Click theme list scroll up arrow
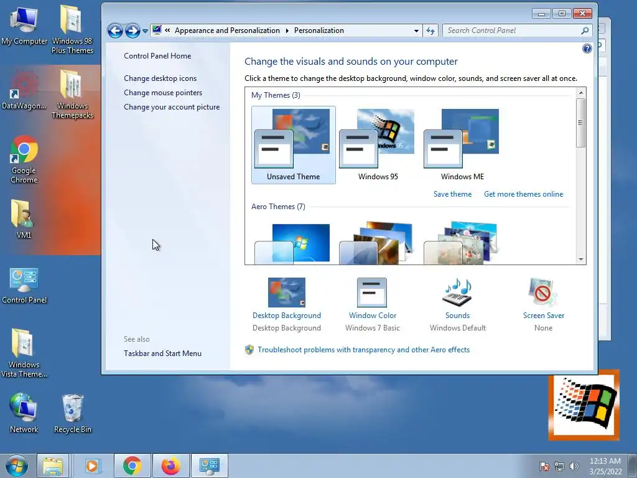Viewport: 637px width, 478px height. tap(581, 93)
